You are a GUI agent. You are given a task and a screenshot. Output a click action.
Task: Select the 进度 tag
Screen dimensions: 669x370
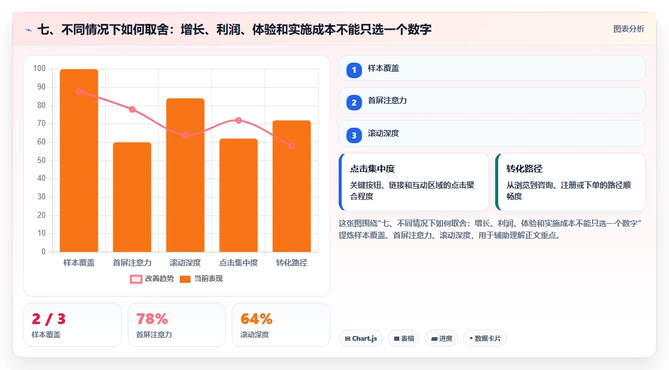[x=441, y=338]
